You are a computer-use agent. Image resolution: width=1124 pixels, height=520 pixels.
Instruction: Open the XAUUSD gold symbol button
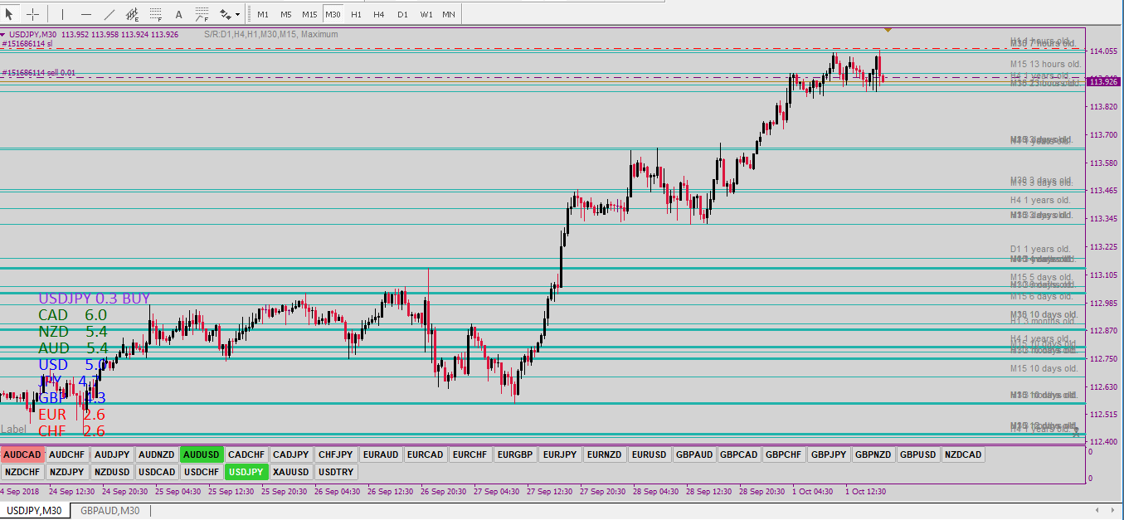[x=292, y=472]
